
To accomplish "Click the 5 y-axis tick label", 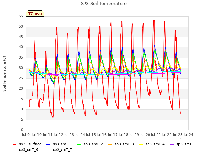I will click(x=22, y=120).
